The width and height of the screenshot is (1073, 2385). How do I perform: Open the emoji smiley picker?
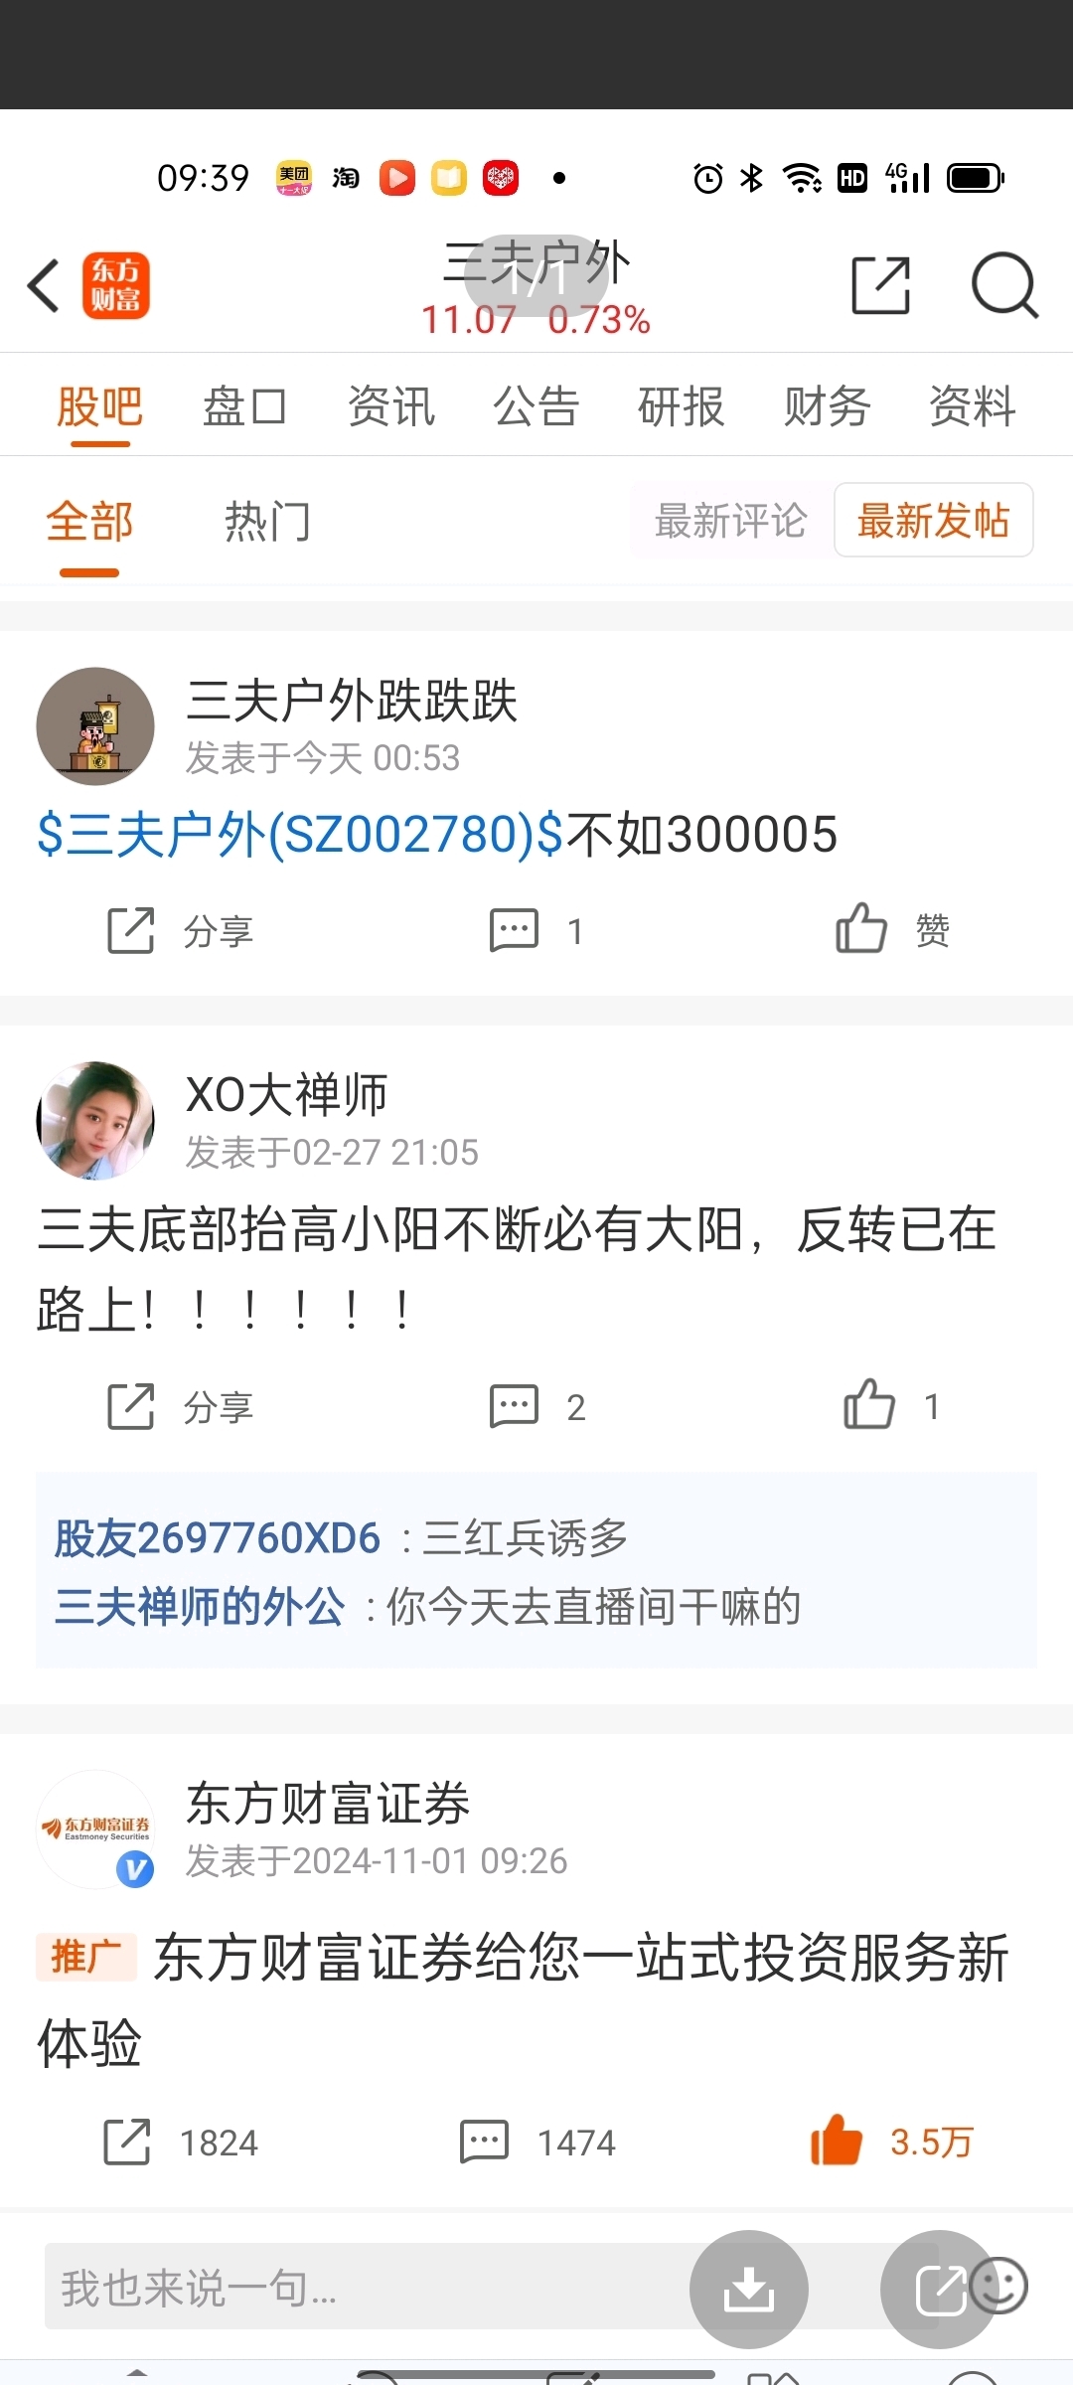point(998,2286)
